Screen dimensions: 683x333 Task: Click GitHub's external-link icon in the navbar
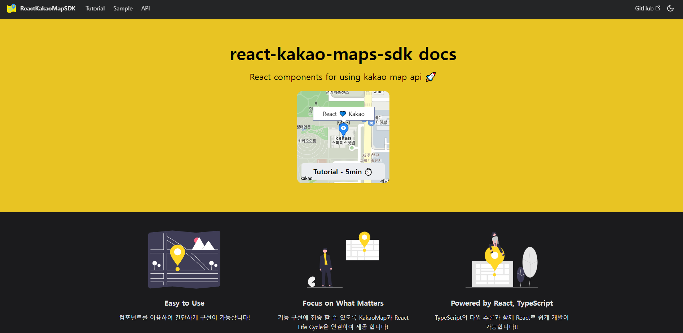click(x=658, y=8)
